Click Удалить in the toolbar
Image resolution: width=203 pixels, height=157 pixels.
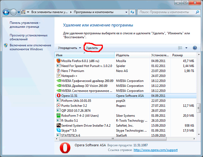(92, 48)
